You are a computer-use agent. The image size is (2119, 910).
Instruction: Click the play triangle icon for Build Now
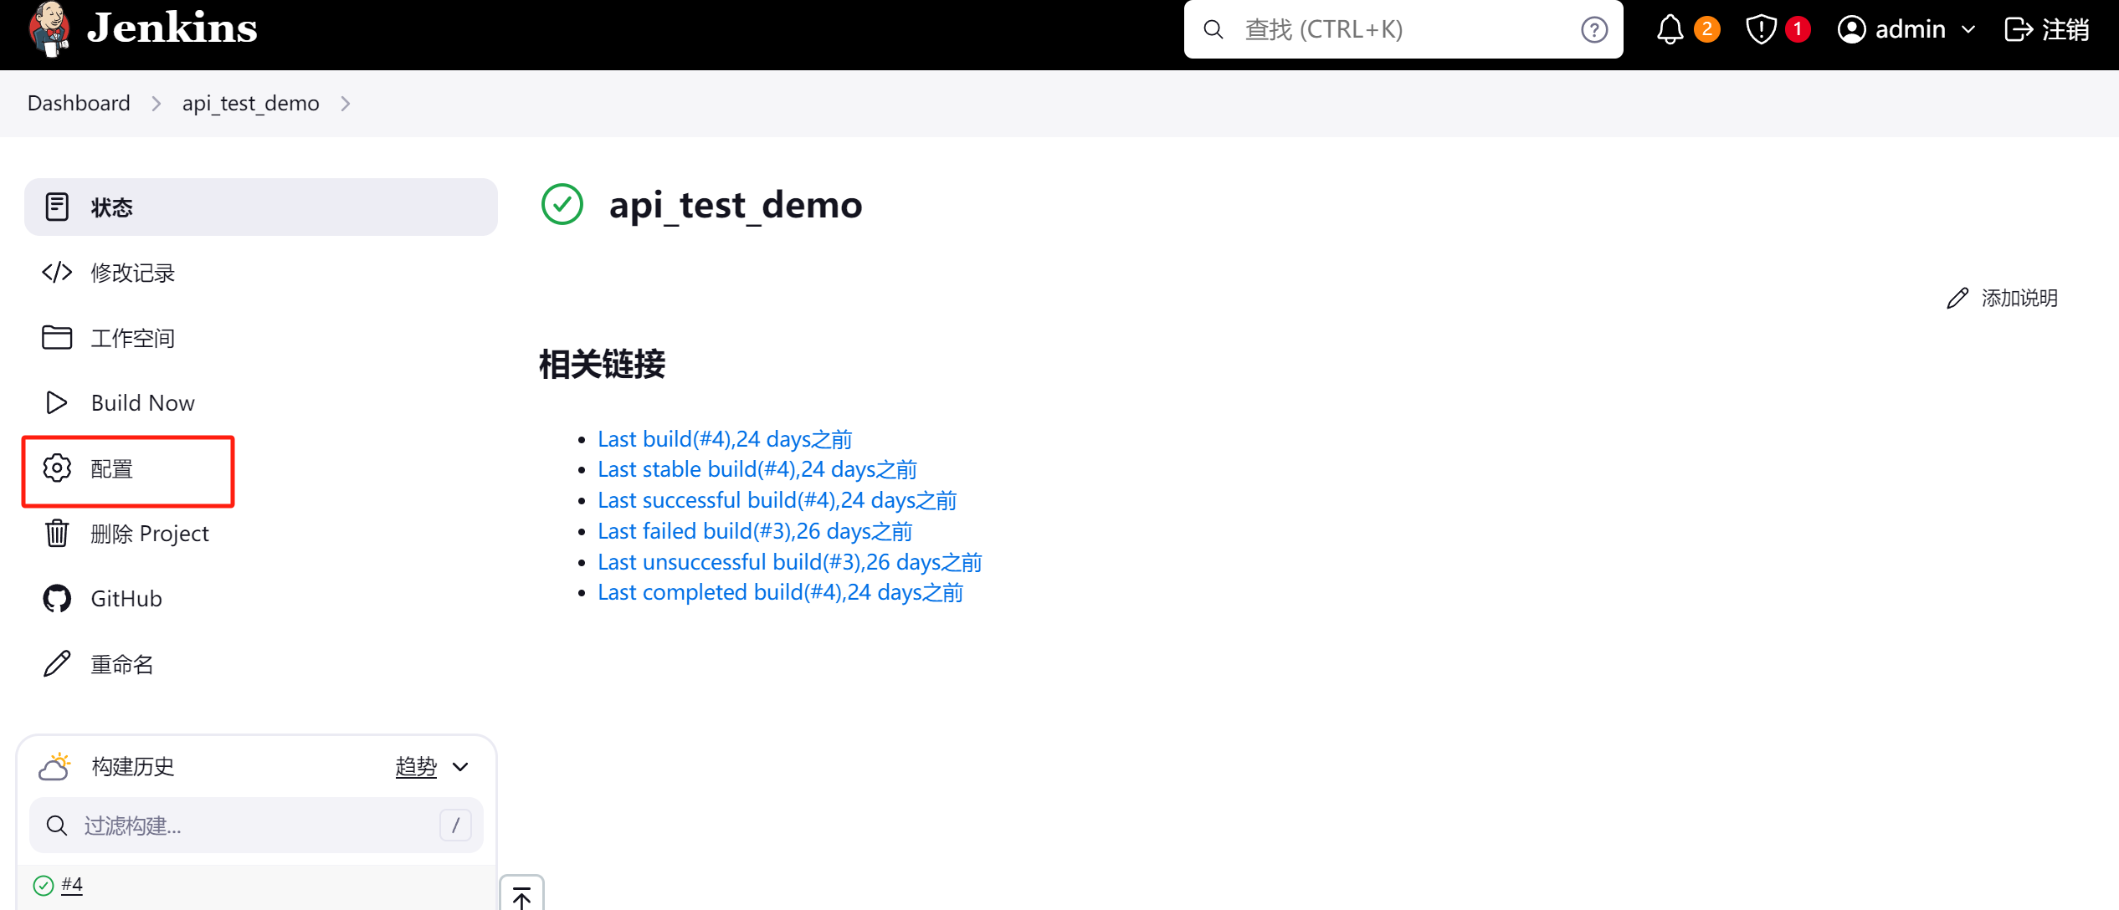56,403
